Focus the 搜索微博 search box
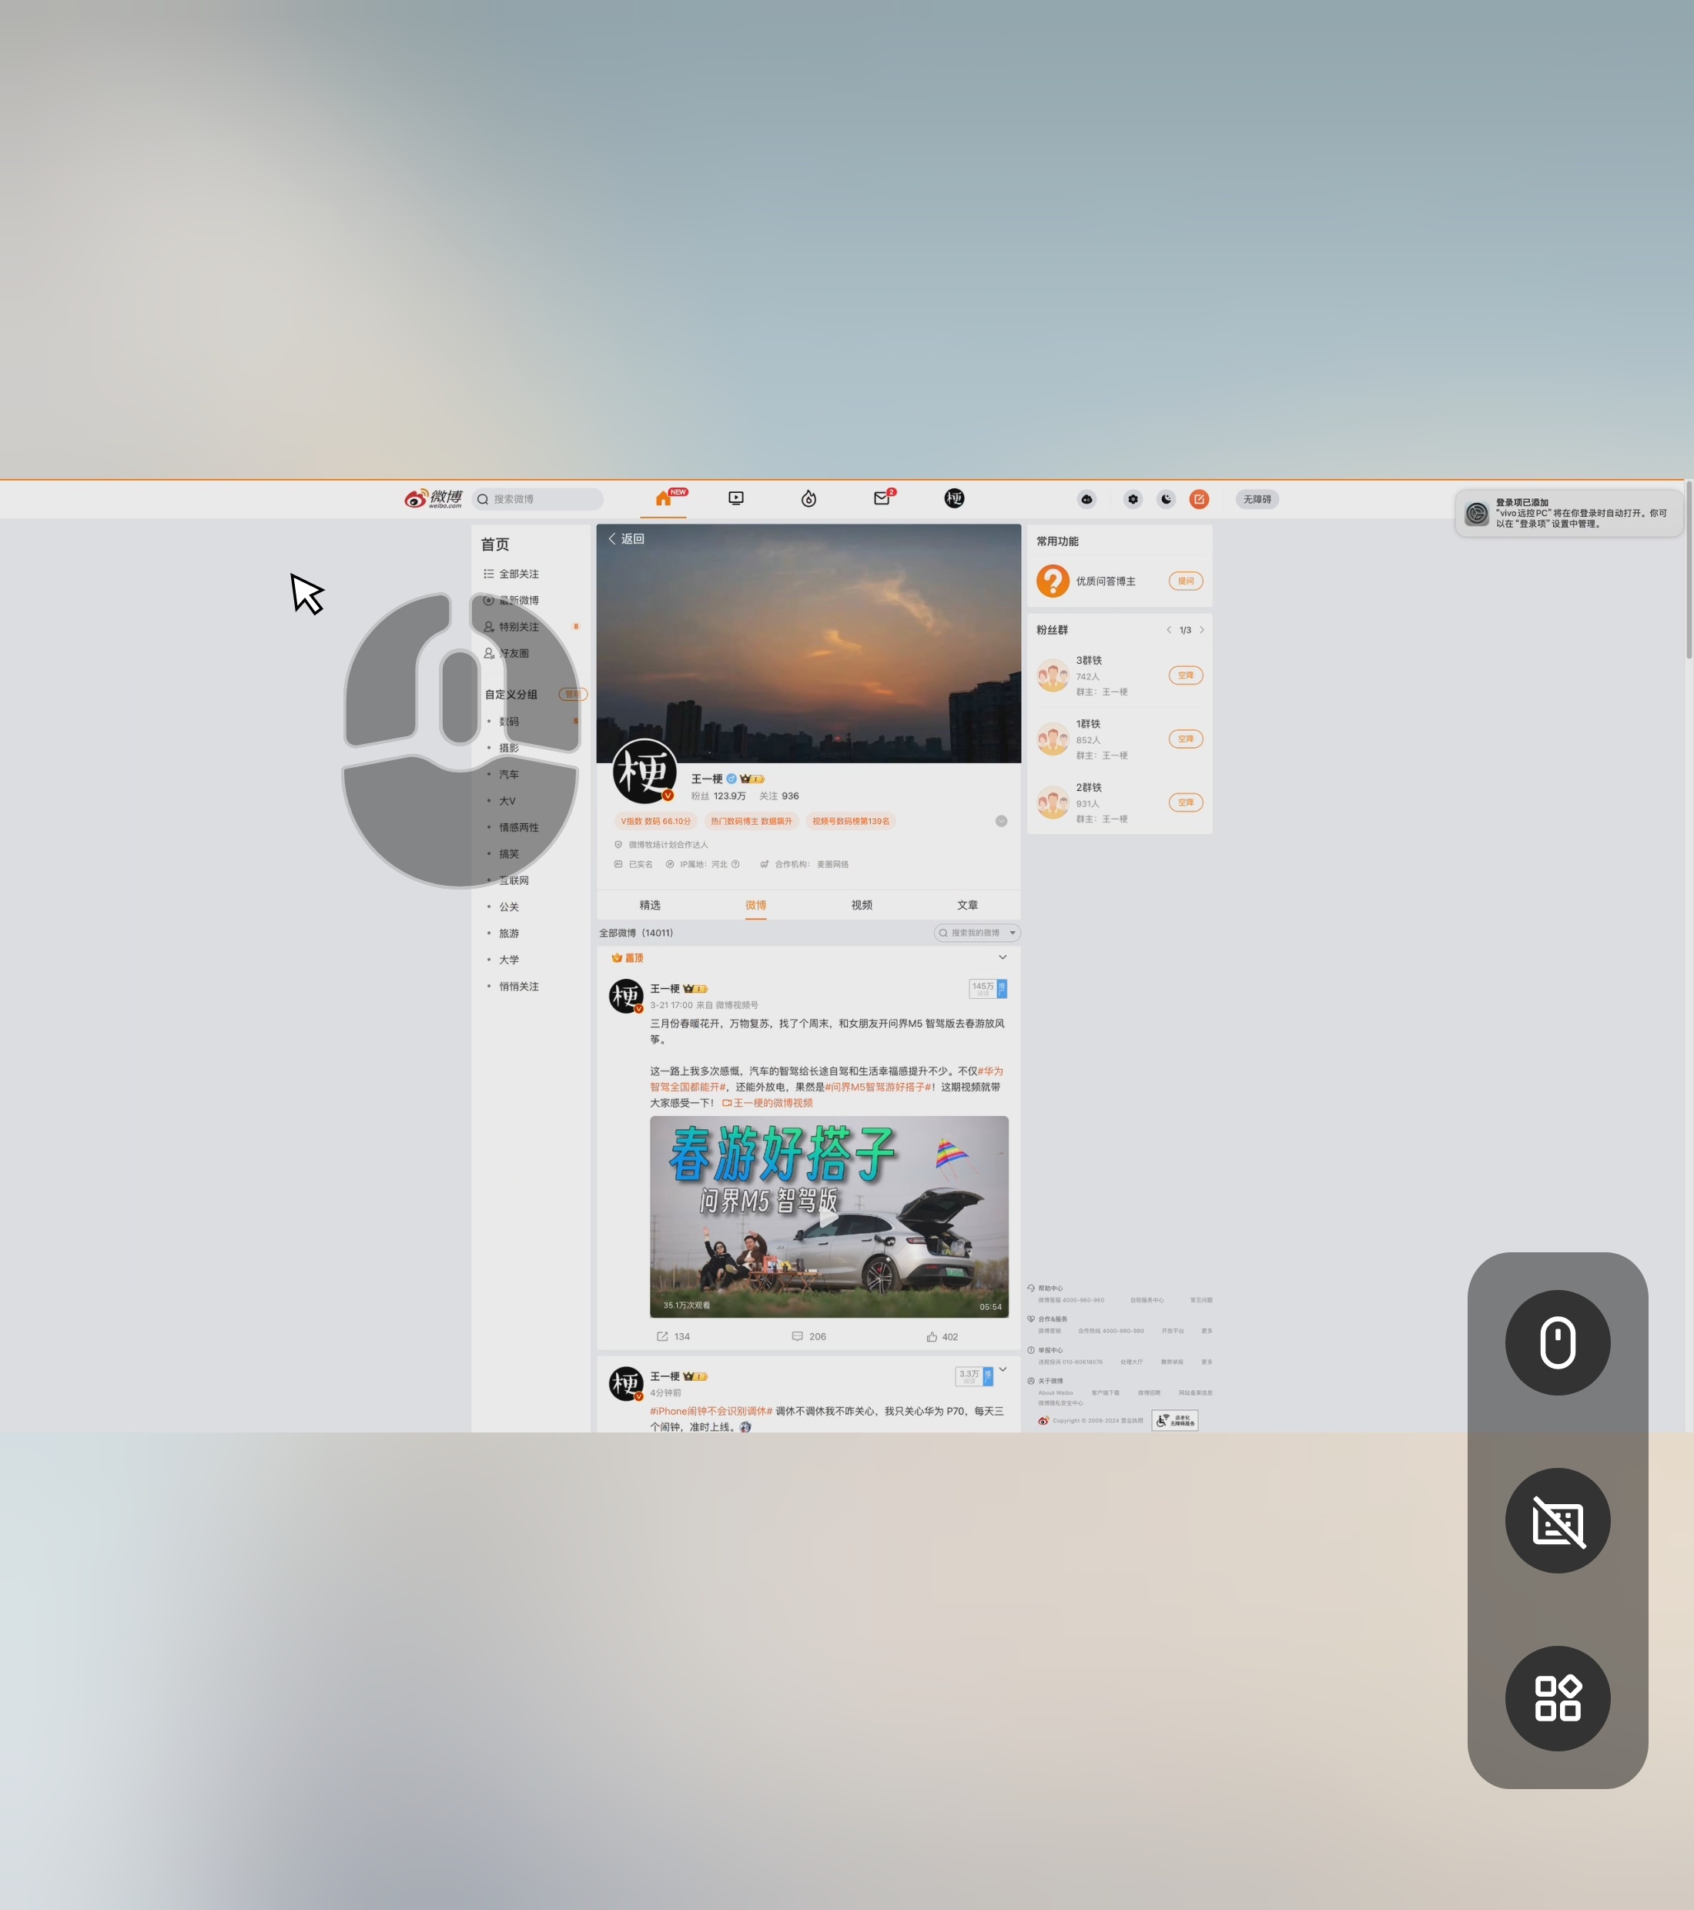The width and height of the screenshot is (1694, 1910). point(537,499)
